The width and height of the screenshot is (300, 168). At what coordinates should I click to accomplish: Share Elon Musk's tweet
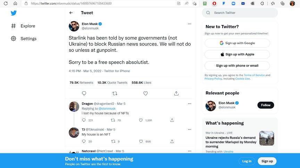pyautogui.click(x=176, y=93)
